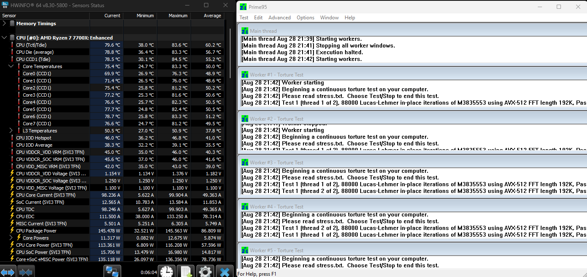The height and width of the screenshot is (277, 587).
Task: Collapse the CPU [#0] AMD Ryzen 7 7700X group
Action: (x=4, y=37)
